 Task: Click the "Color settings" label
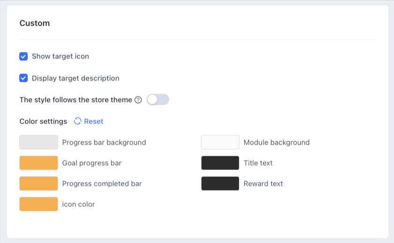click(43, 121)
